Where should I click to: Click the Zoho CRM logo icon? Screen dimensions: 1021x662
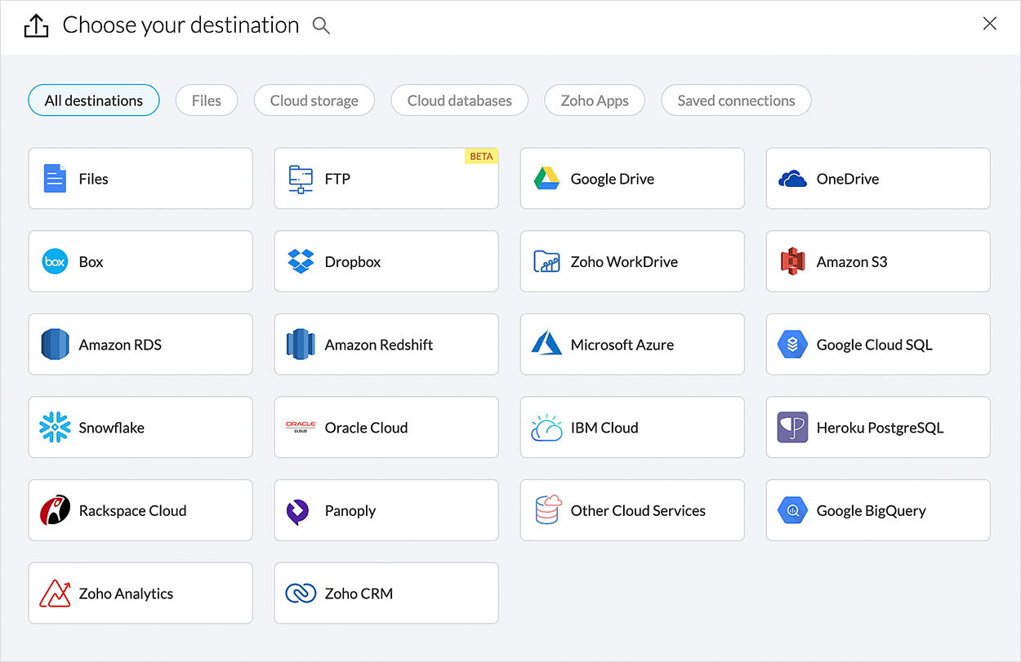point(301,593)
